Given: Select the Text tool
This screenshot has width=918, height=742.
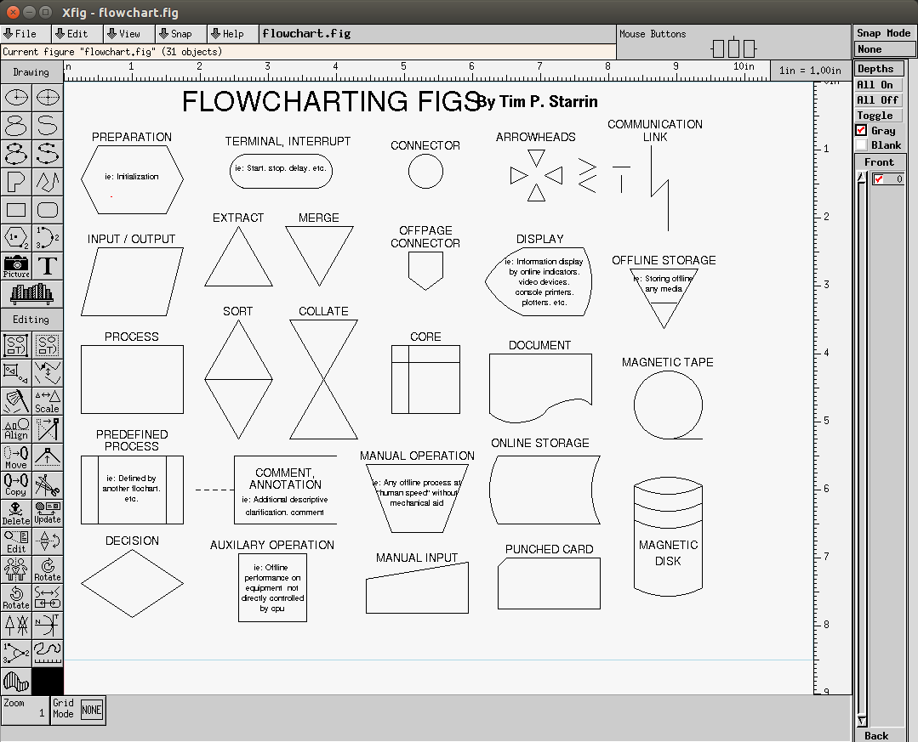Looking at the screenshot, I should [48, 265].
